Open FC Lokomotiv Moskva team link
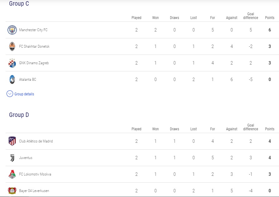This screenshot has width=279, height=197. [35, 174]
